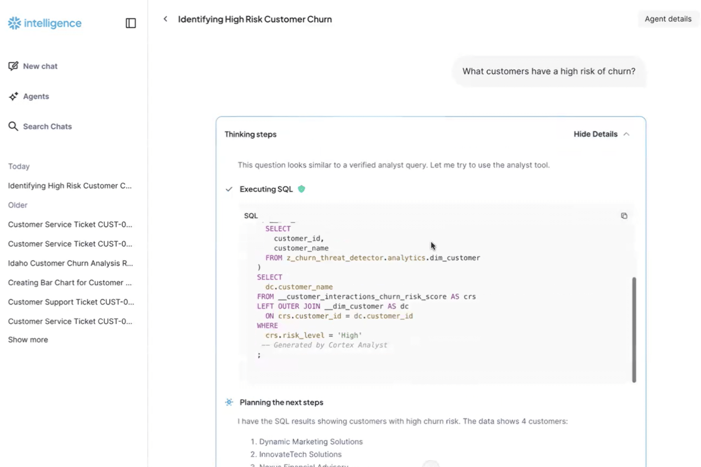The height and width of the screenshot is (467, 701).
Task: Click the Snowflake intelligence logo
Action: coord(44,23)
